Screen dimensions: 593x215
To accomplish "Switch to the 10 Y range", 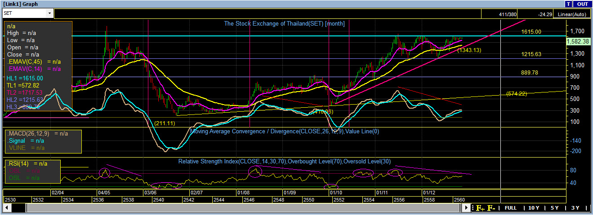I will point(533,208).
